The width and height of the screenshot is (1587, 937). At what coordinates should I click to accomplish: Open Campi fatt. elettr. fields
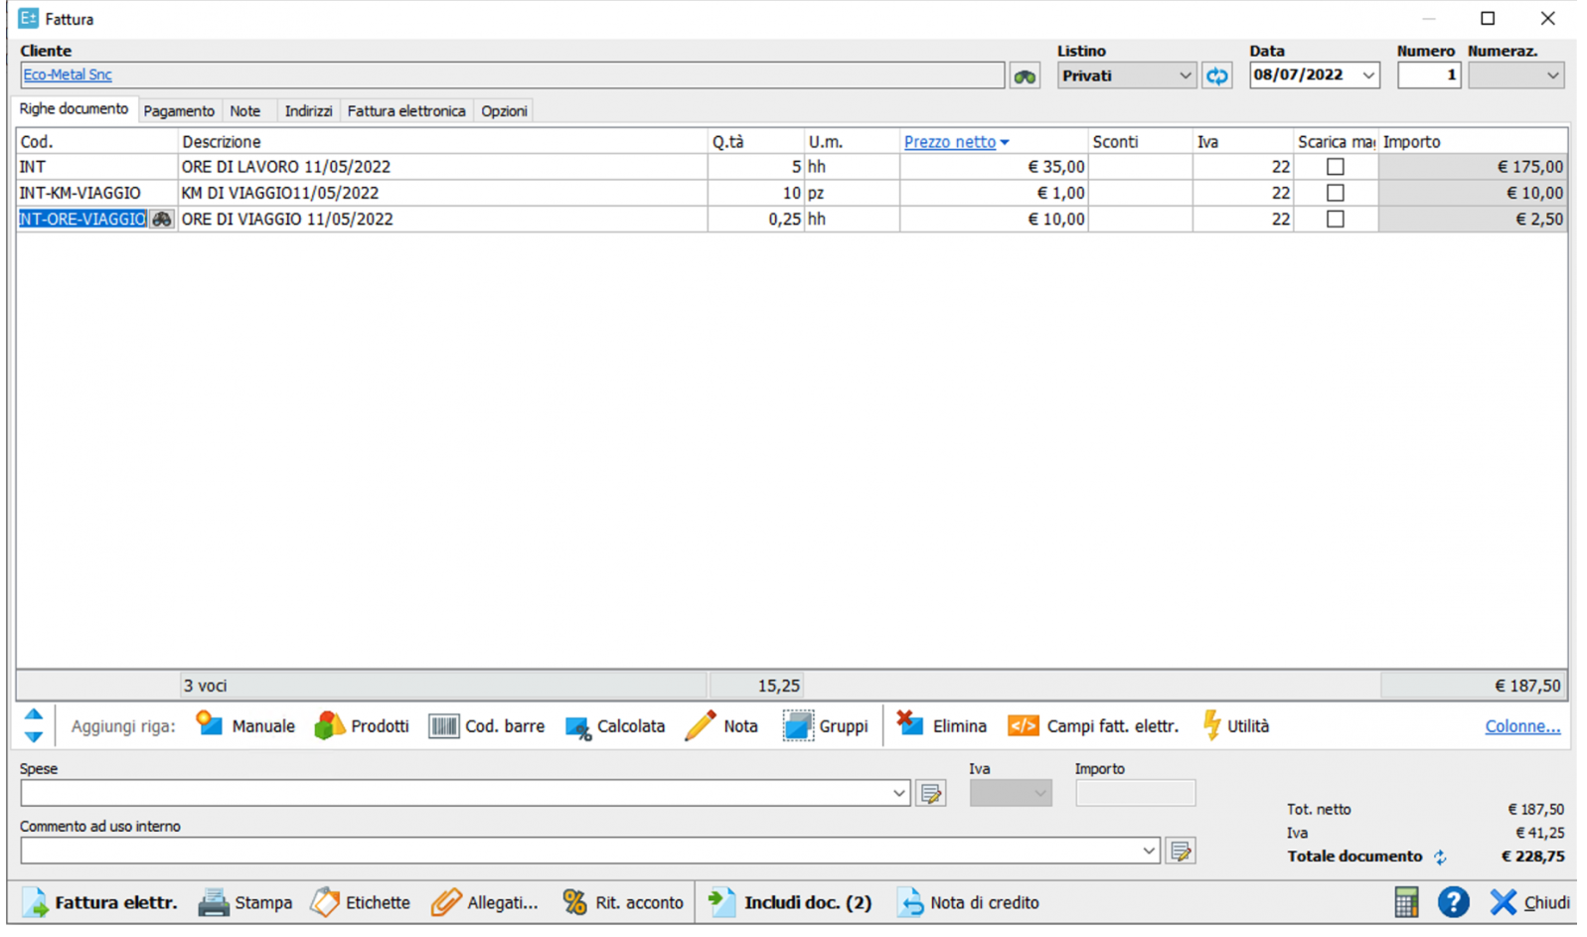coord(1093,726)
